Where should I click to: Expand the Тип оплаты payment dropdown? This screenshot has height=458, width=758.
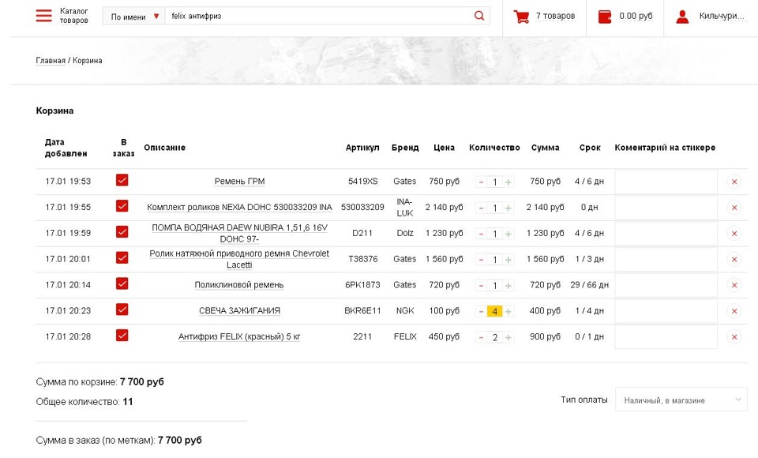coord(681,400)
